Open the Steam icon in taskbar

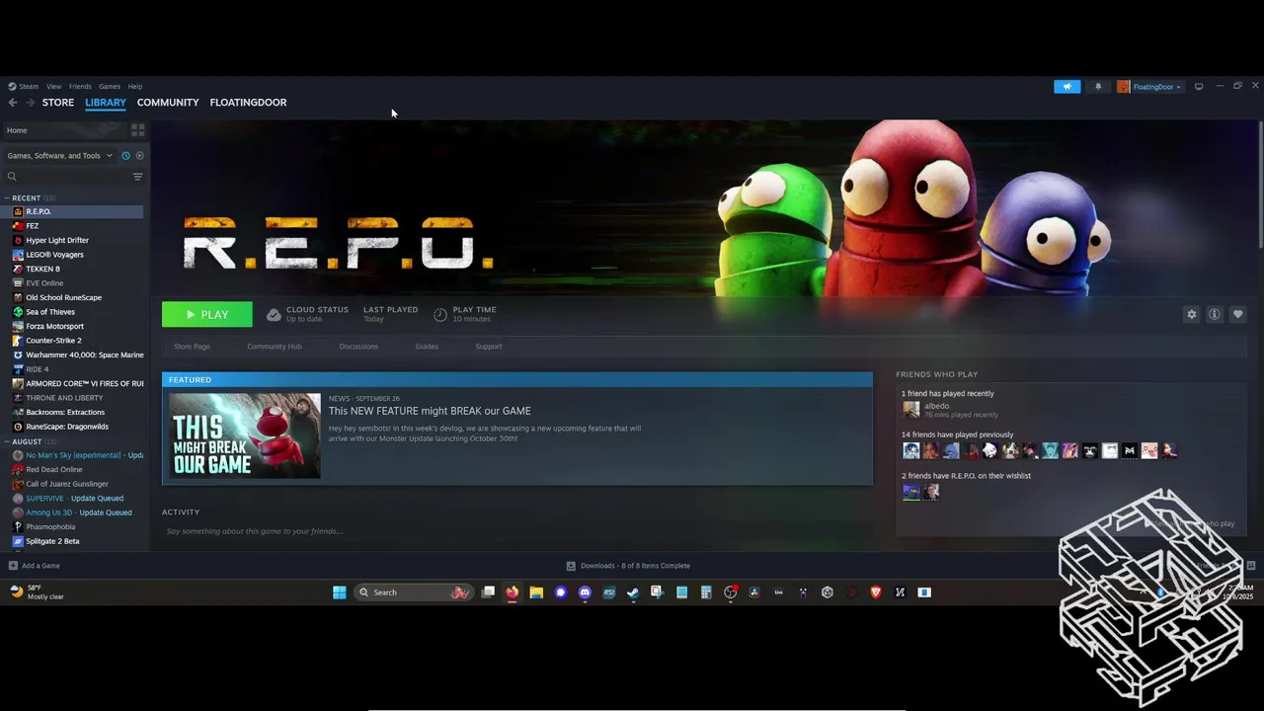[633, 592]
